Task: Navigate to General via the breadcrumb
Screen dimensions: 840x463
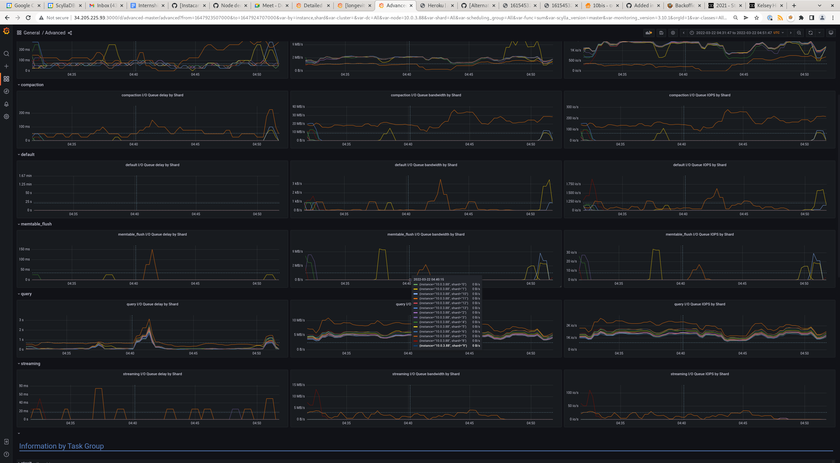Action: (x=32, y=33)
